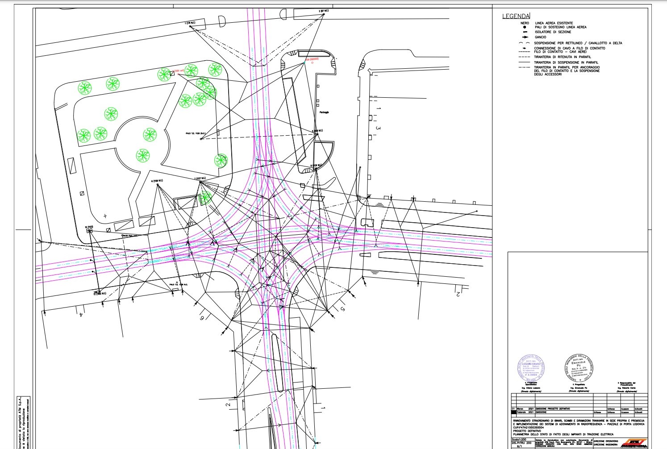Screen dimensions: 667x449
Task: Click the tree inside the circular plaza
Action: point(150,134)
